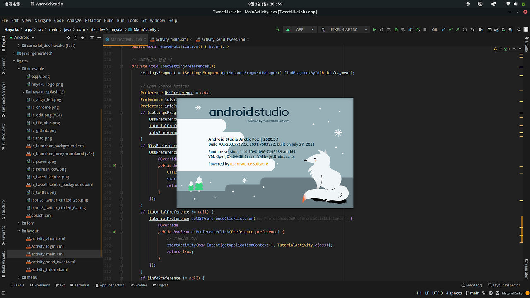The height and width of the screenshot is (298, 530).
Task: Open Project Structure icon in toolbar
Action: 481,29
